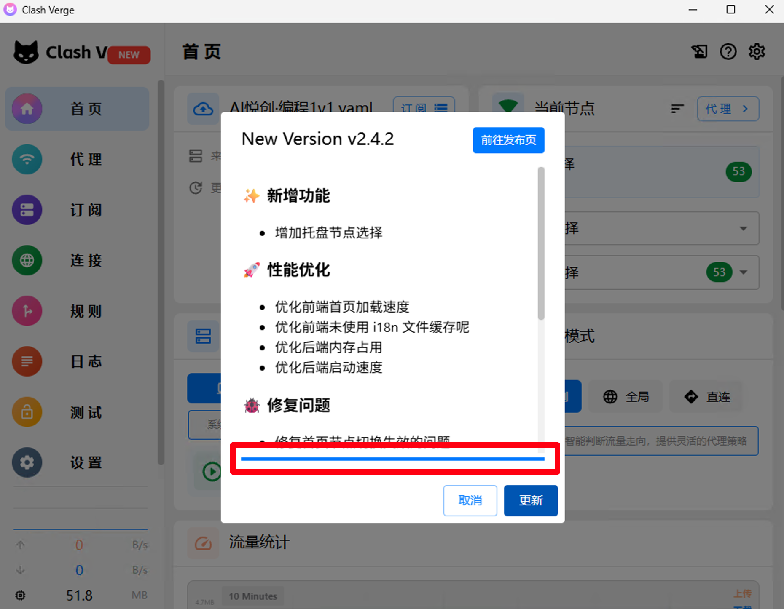
Task: Open the 日志 logs sidebar item
Action: coord(77,361)
